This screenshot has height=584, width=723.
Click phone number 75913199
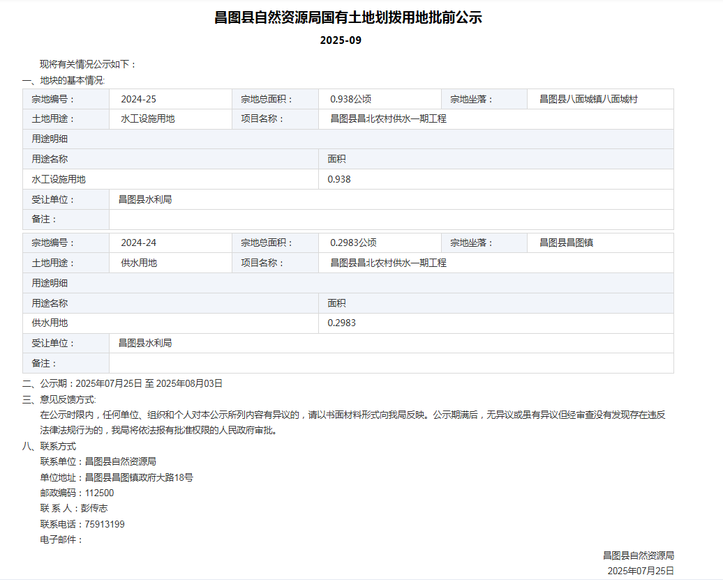105,524
